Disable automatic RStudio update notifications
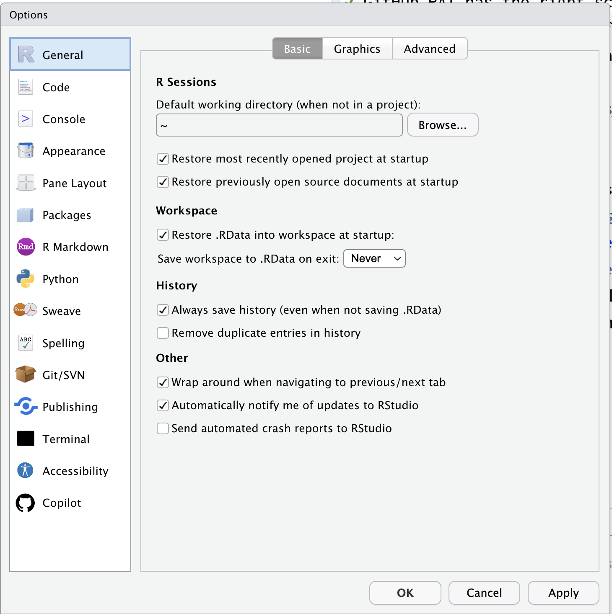This screenshot has height=614, width=612. 163,405
